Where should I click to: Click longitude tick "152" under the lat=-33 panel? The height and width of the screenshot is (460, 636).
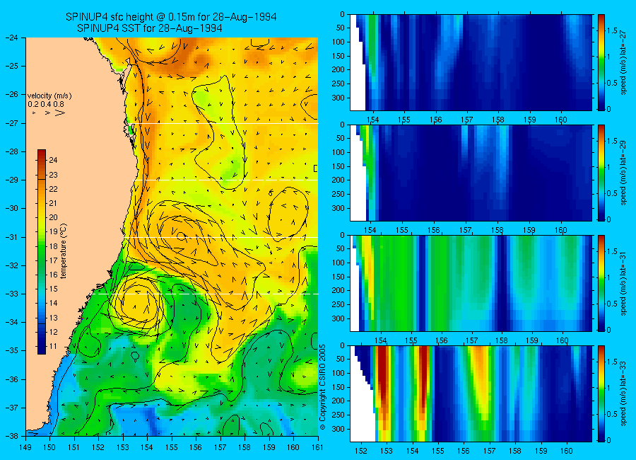coord(360,451)
